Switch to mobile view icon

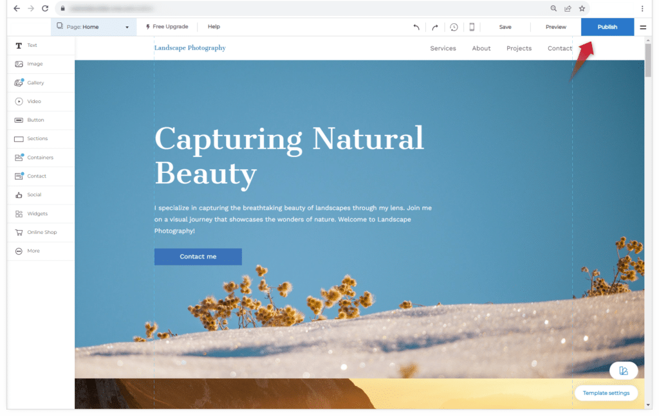pos(472,27)
